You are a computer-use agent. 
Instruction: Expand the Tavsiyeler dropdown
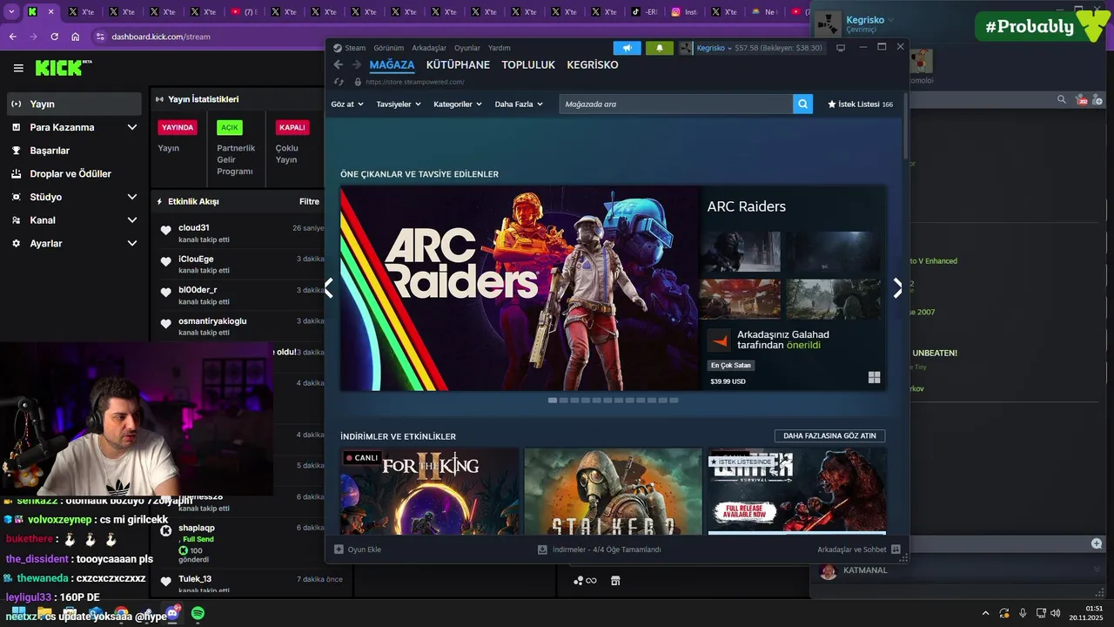399,104
